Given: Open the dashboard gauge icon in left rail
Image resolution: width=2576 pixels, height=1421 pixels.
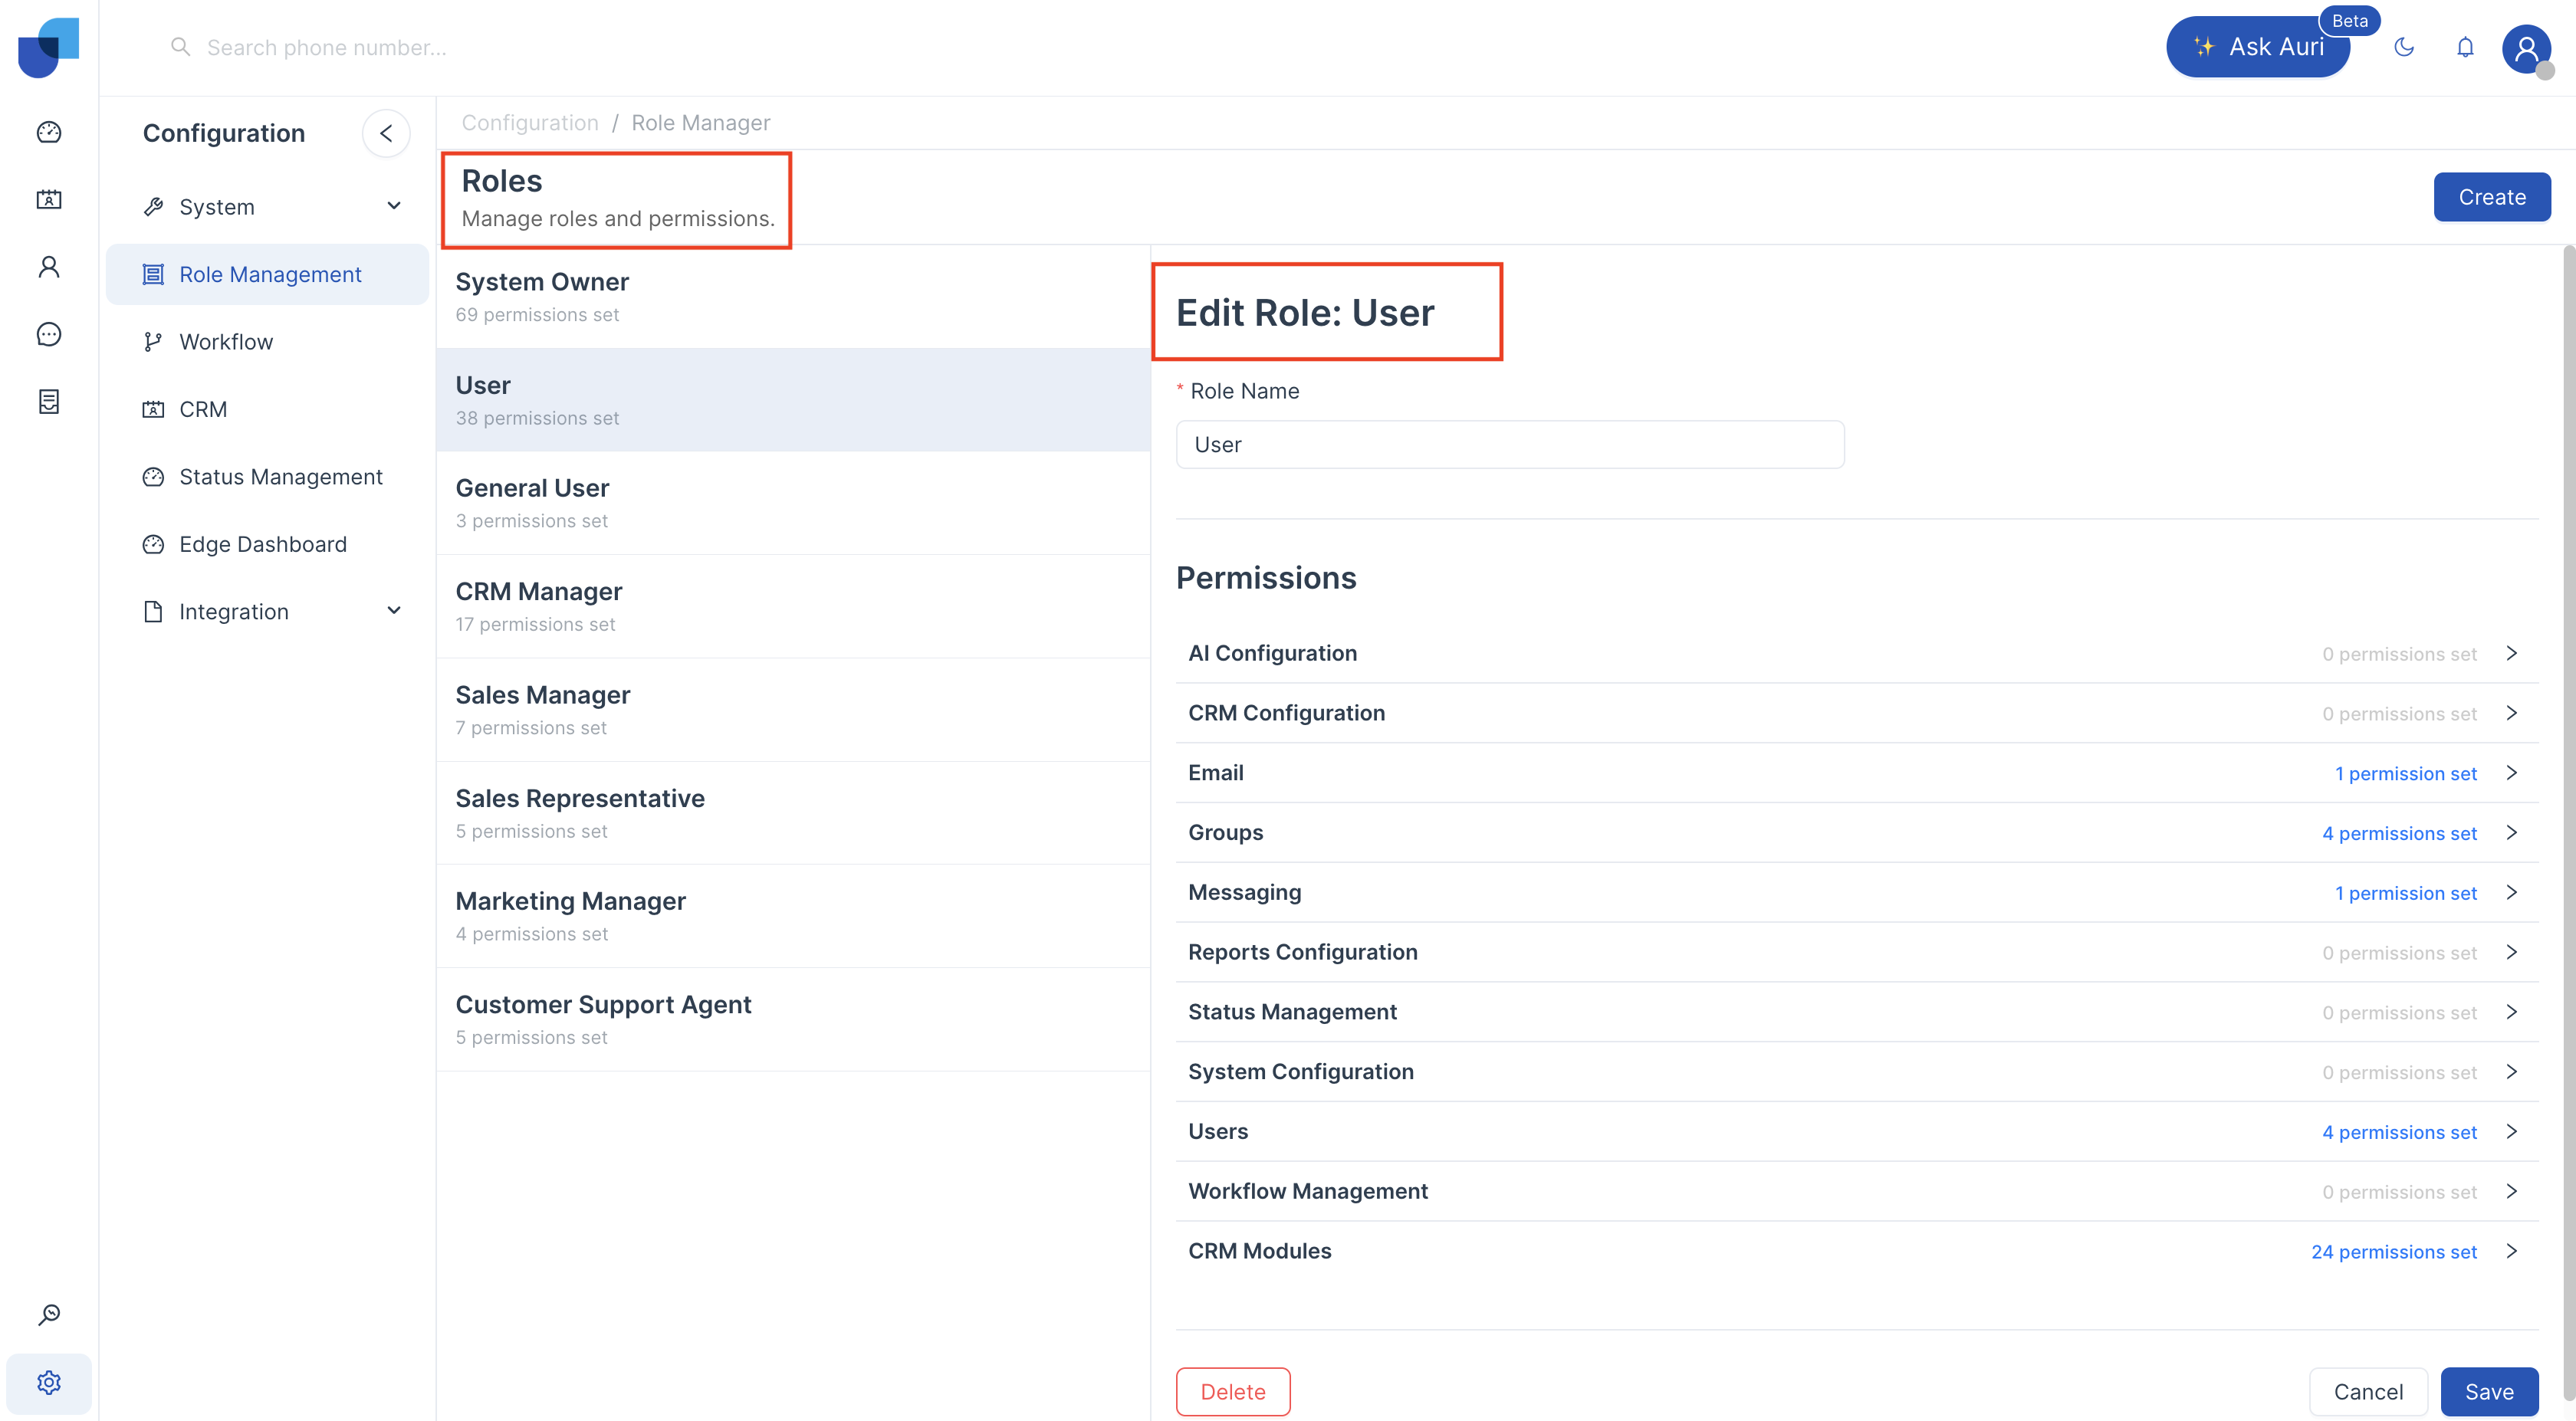Looking at the screenshot, I should pyautogui.click(x=49, y=132).
